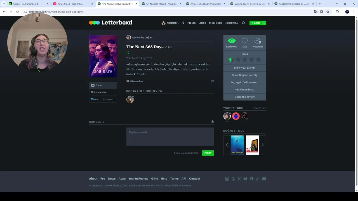This screenshot has width=358, height=201.
Task: Open the third dark friend avatar
Action: click(x=245, y=116)
